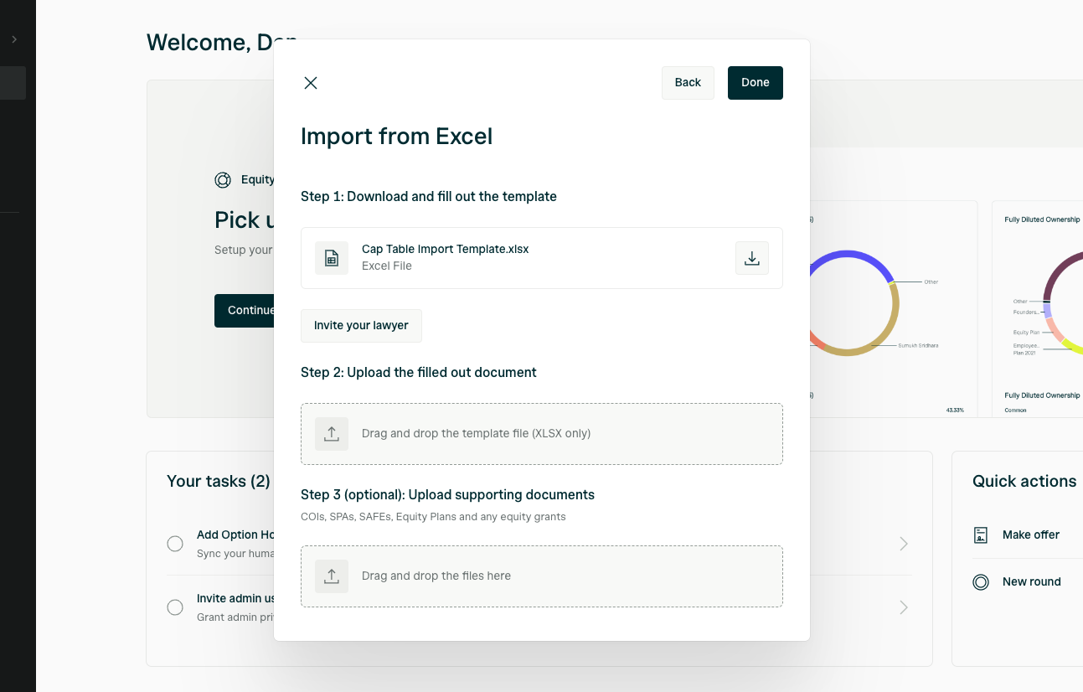
Task: Click upload icon in Step 3 dropzone
Action: tap(332, 576)
